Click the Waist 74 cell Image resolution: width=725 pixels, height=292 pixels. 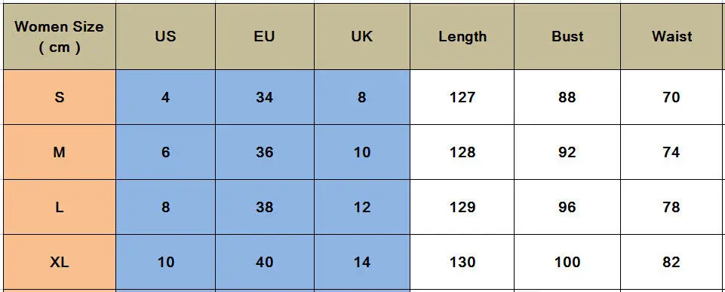[x=672, y=152]
